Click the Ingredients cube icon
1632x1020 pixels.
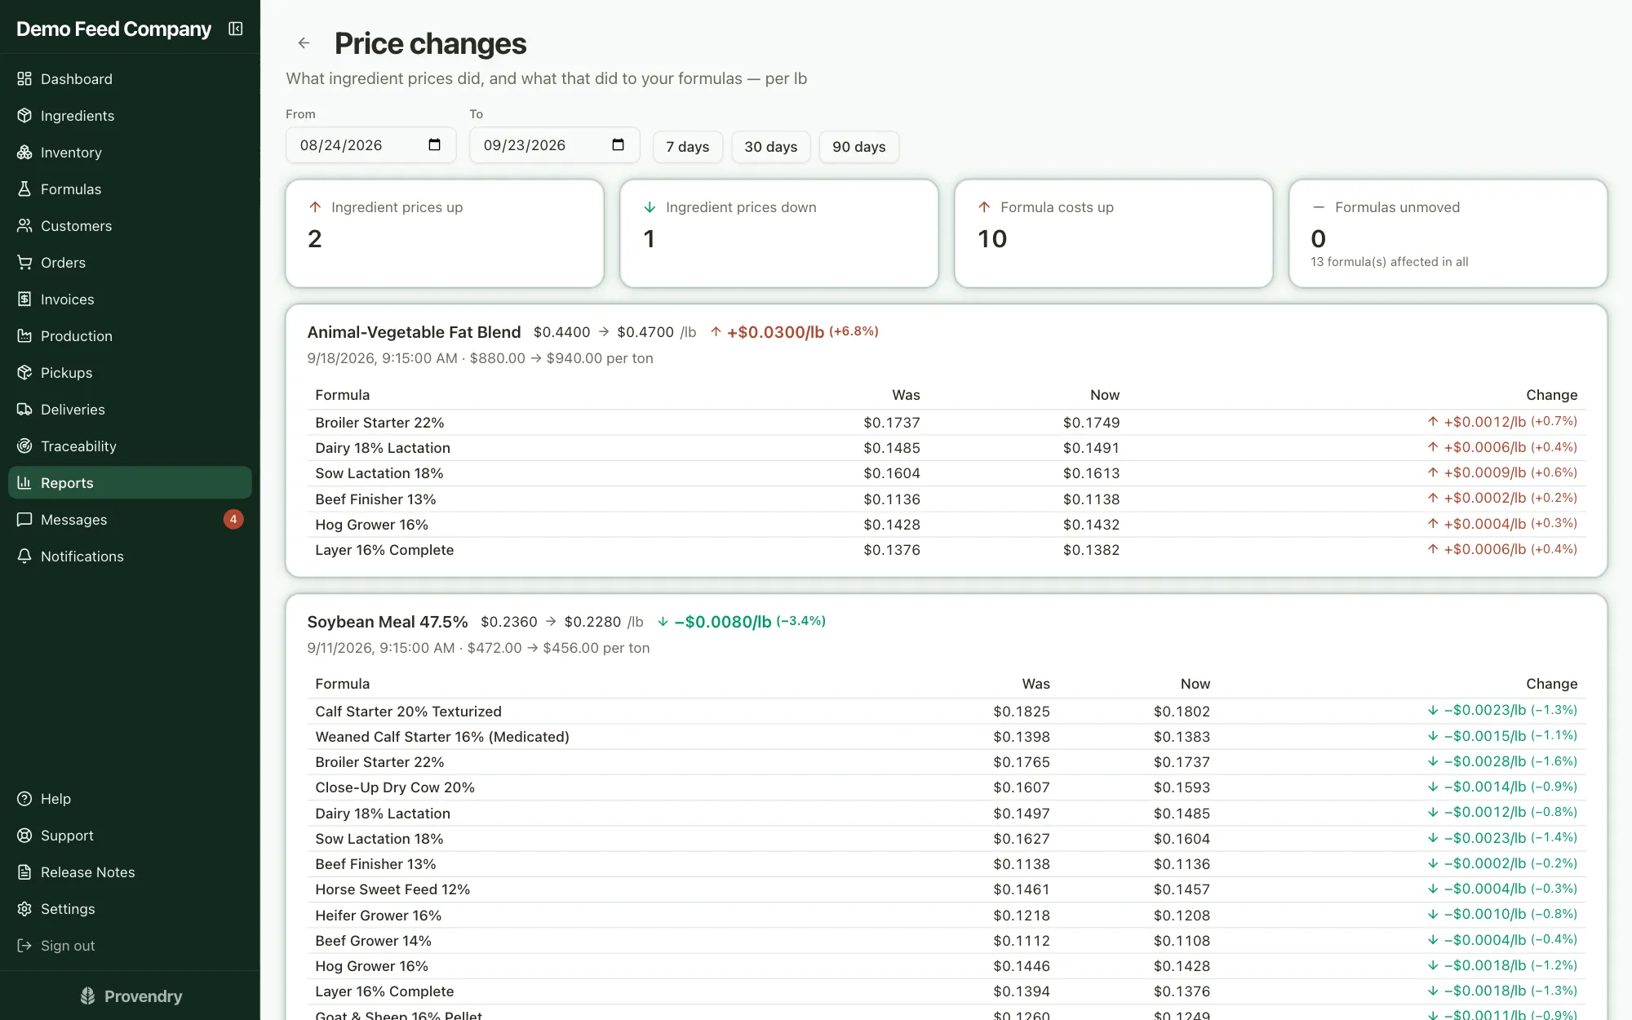coord(24,115)
